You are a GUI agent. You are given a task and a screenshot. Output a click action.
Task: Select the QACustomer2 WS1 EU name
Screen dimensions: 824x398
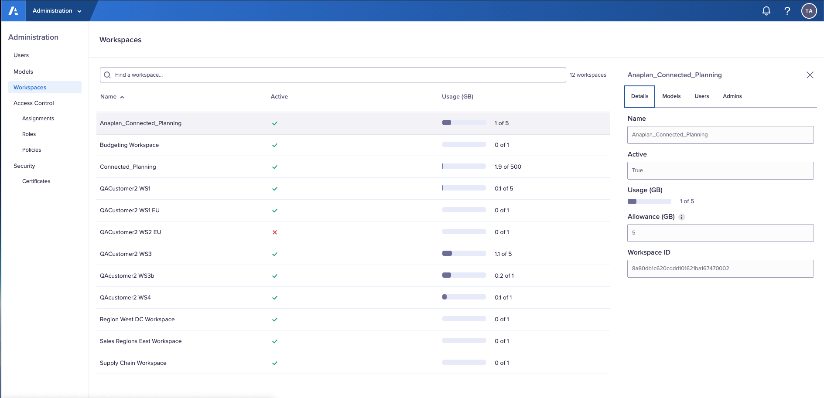(130, 211)
